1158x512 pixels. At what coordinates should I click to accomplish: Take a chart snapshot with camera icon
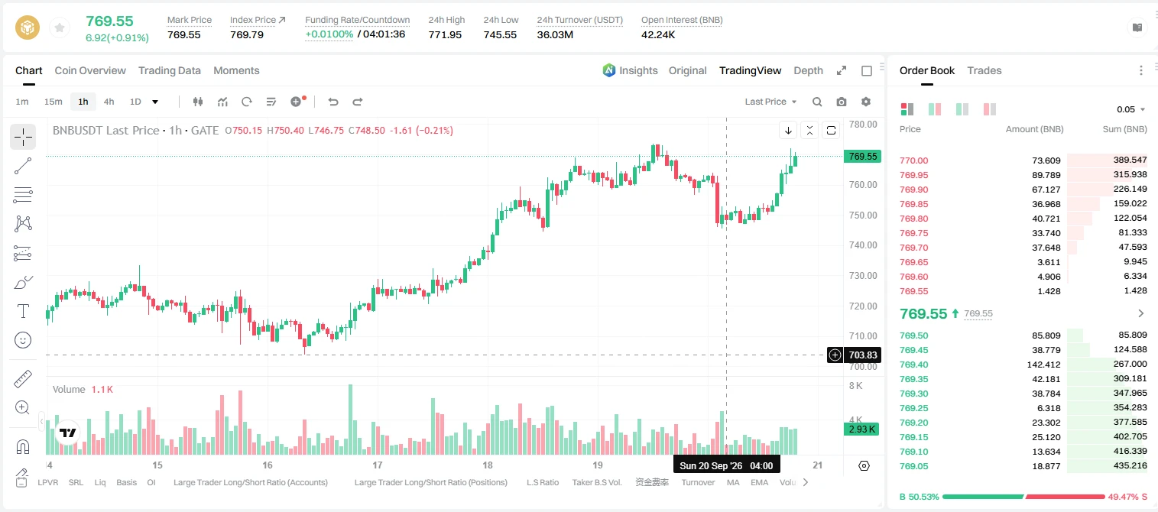842,102
